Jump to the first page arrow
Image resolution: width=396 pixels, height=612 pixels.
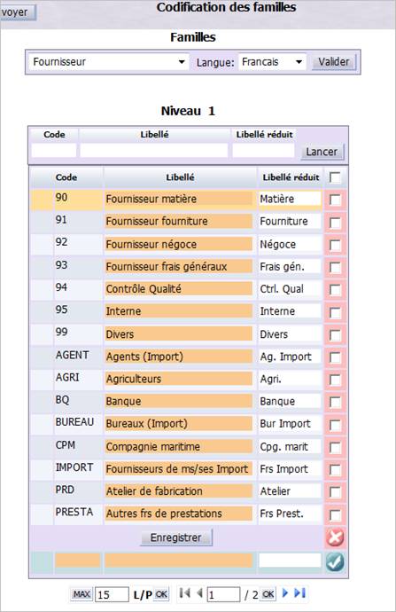tap(185, 593)
